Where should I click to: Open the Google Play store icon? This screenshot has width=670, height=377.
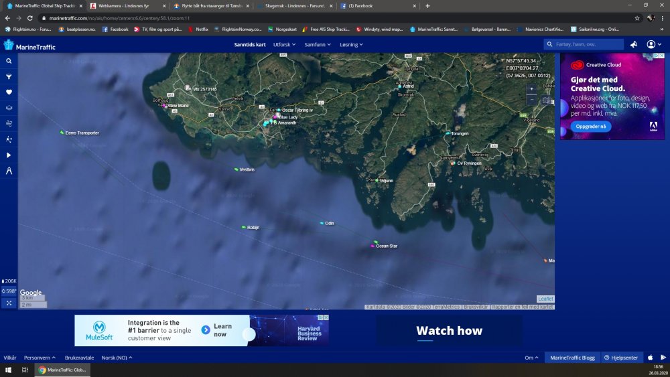(x=663, y=358)
